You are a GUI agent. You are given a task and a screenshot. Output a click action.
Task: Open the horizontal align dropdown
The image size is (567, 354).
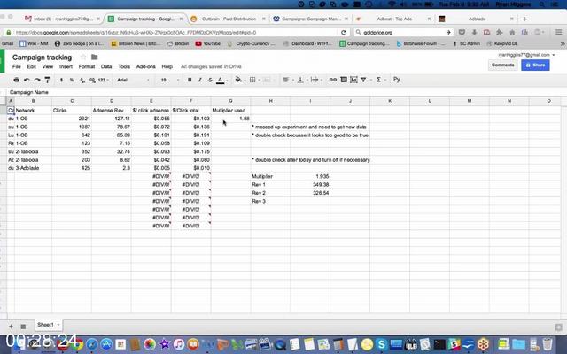(x=287, y=80)
